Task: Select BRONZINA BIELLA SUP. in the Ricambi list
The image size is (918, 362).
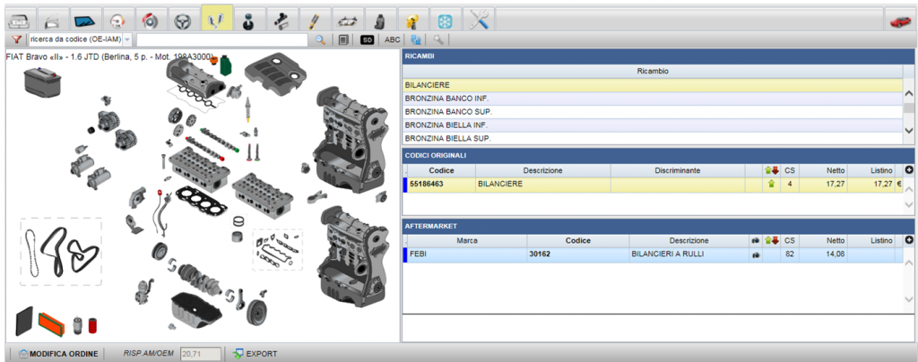Action: (653, 139)
